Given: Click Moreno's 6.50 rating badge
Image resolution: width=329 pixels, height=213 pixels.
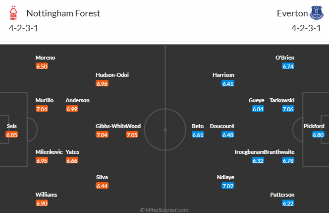Looking at the screenshot, I should pyautogui.click(x=42, y=66).
